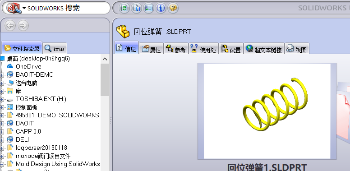Click the save files toolbar icon
The image size is (350, 171).
(x=136, y=8)
